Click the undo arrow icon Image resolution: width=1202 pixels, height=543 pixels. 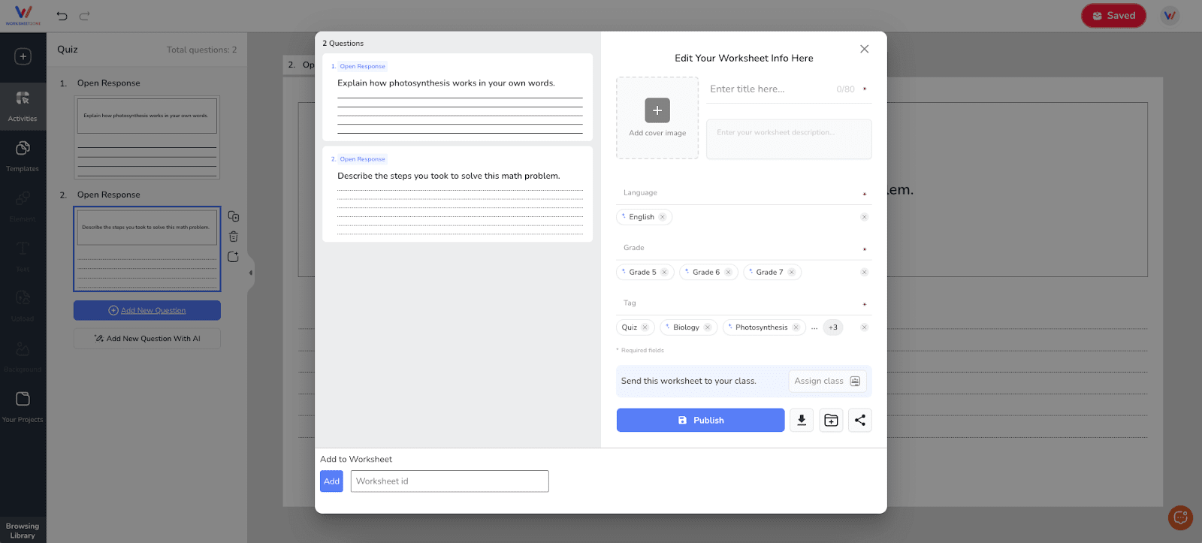coord(62,16)
